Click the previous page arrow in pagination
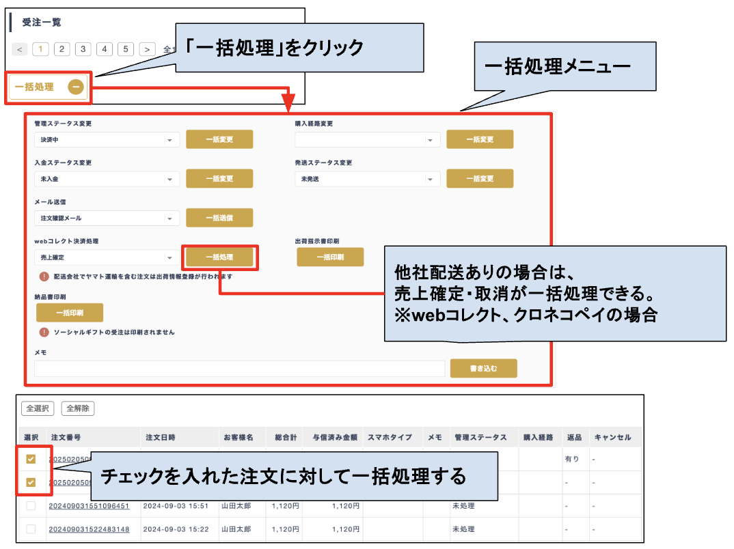 [21, 49]
